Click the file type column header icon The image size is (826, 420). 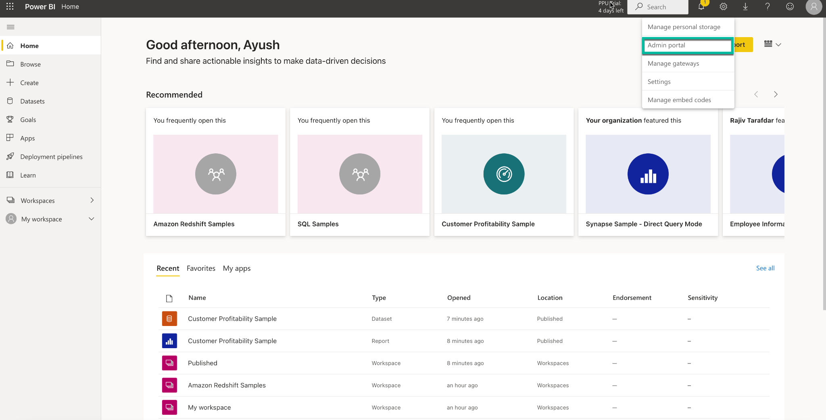[169, 298]
